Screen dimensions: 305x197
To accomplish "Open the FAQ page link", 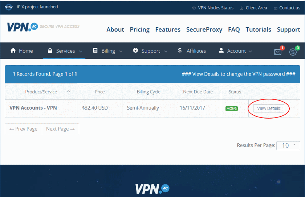I will (234, 29).
